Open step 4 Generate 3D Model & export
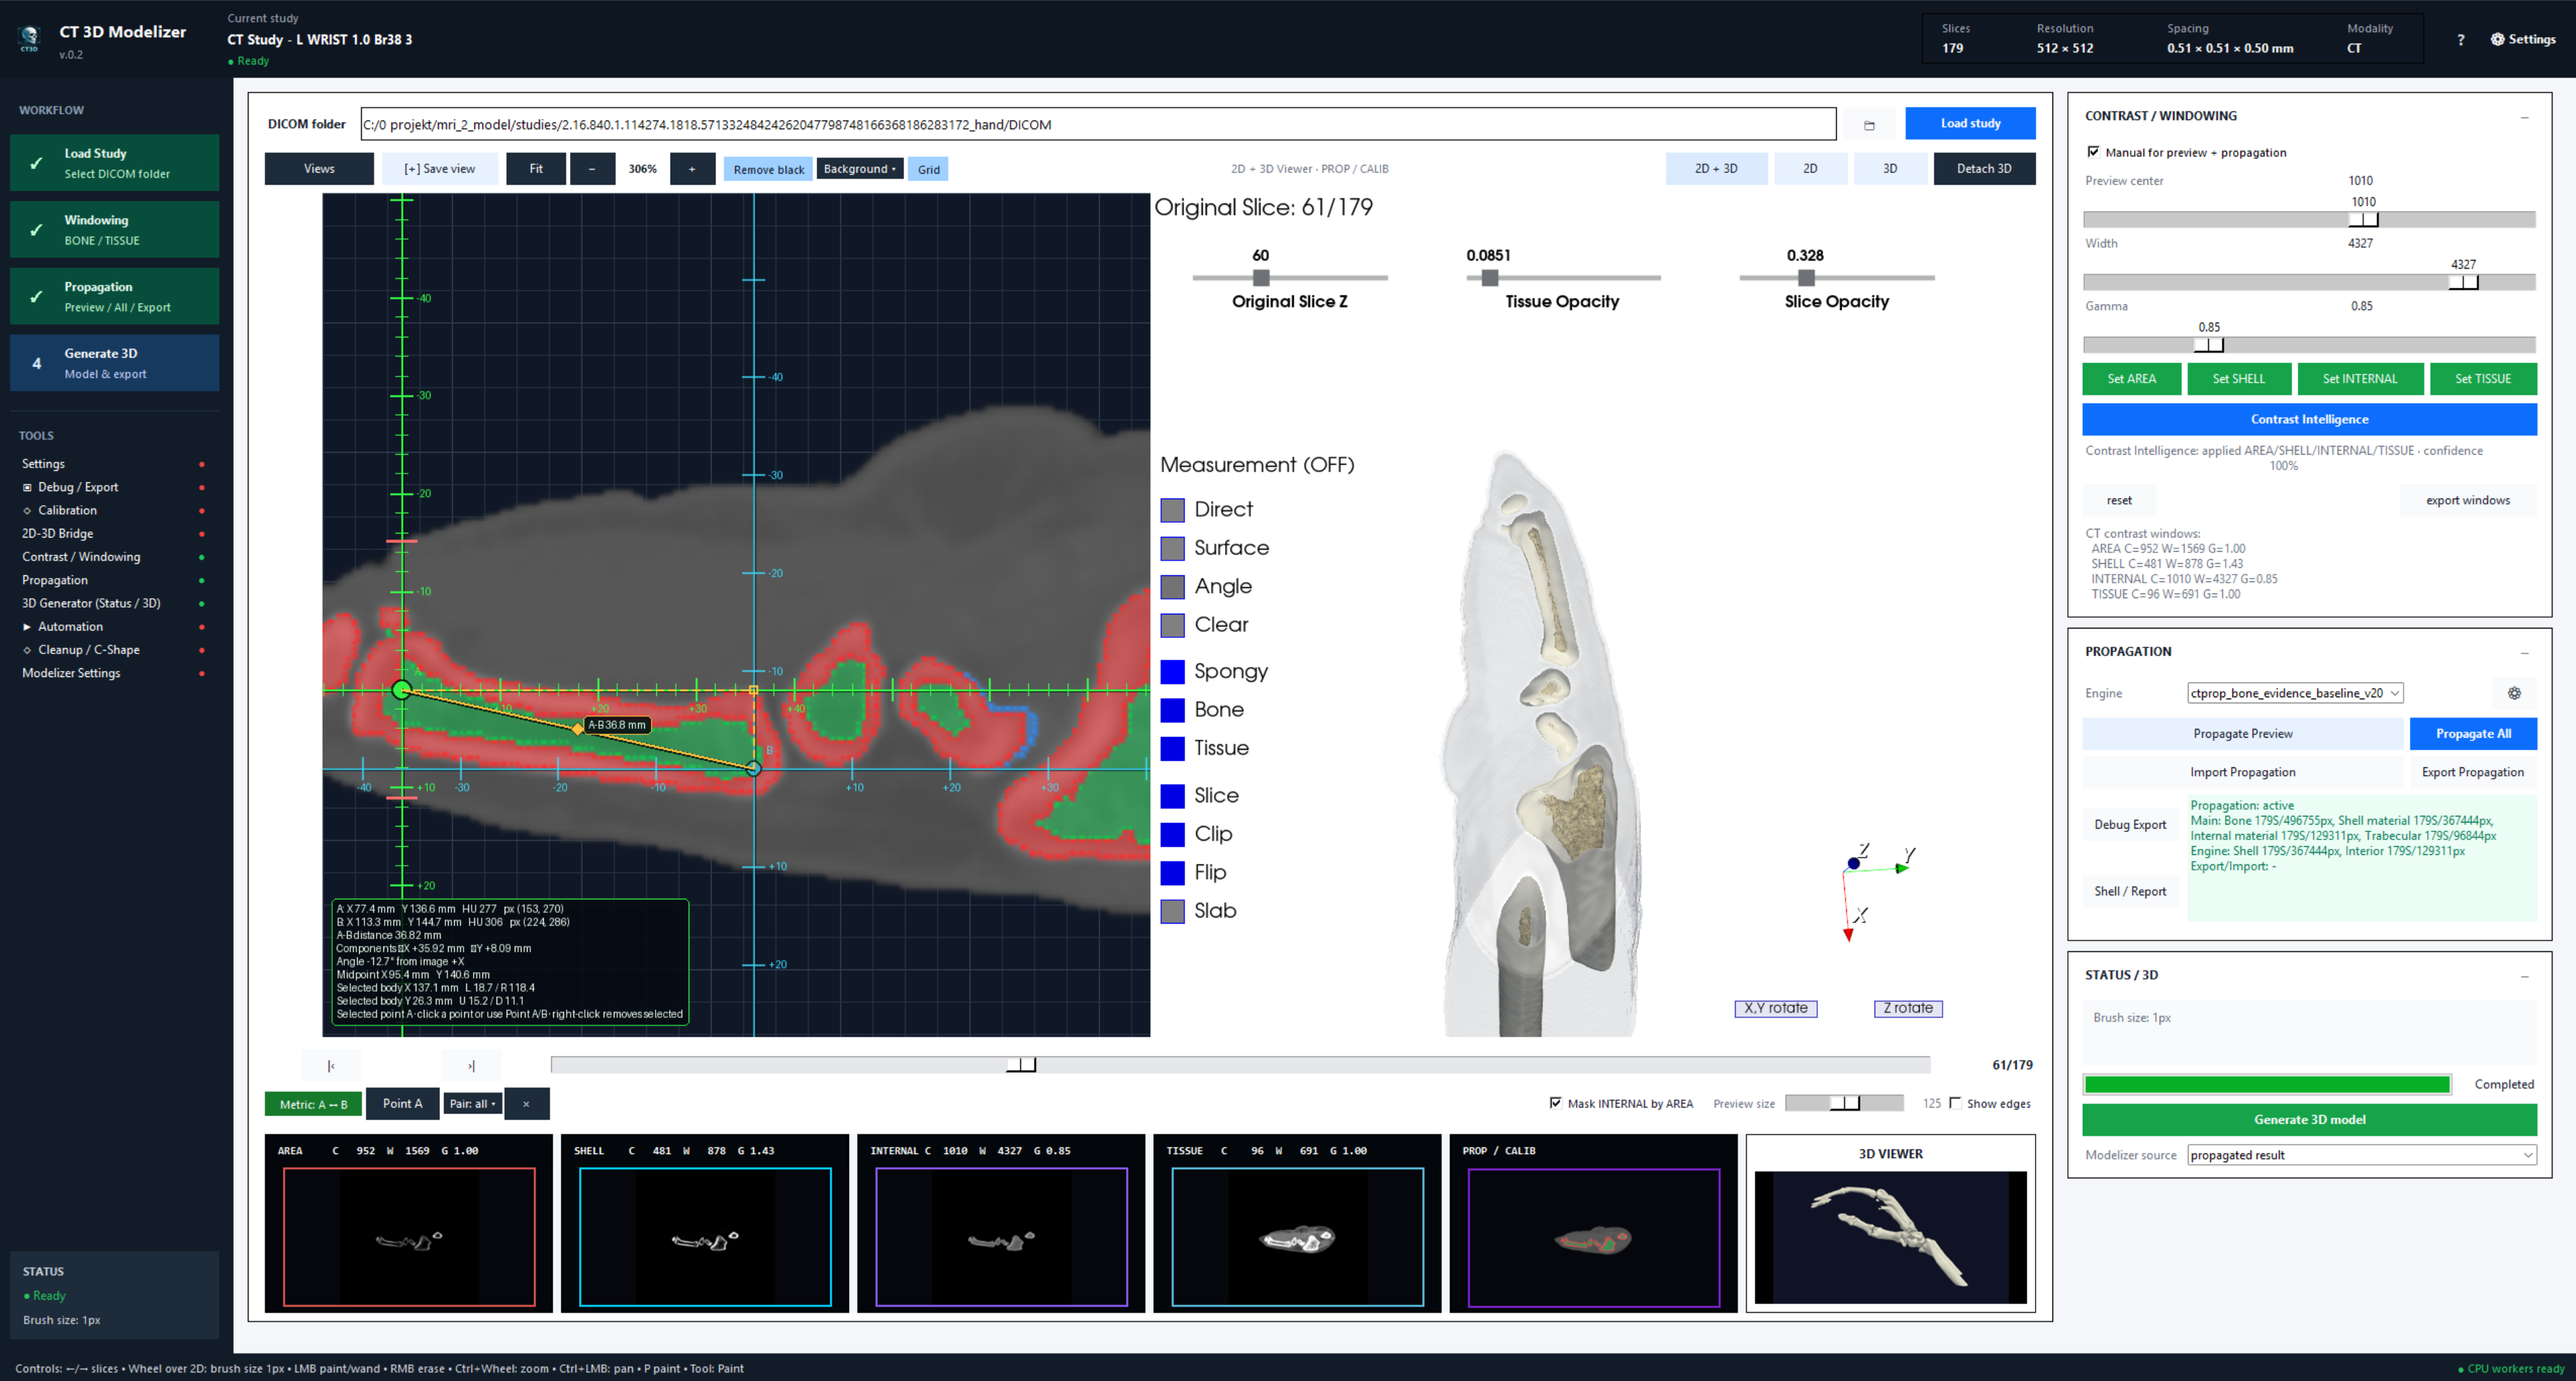Image resolution: width=2576 pixels, height=1381 pixels. click(115, 363)
